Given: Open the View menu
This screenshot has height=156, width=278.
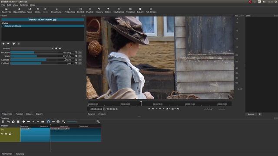Looking at the screenshot, I should 15,5.
